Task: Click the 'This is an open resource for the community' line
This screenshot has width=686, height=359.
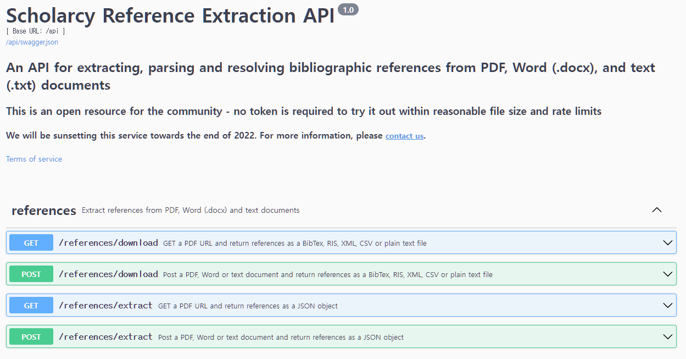Action: [304, 111]
